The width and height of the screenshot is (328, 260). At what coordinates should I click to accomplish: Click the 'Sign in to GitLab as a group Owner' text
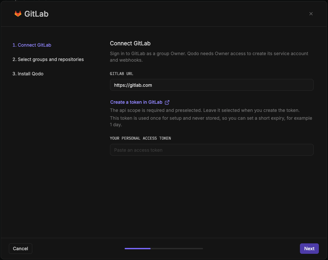pyautogui.click(x=209, y=57)
